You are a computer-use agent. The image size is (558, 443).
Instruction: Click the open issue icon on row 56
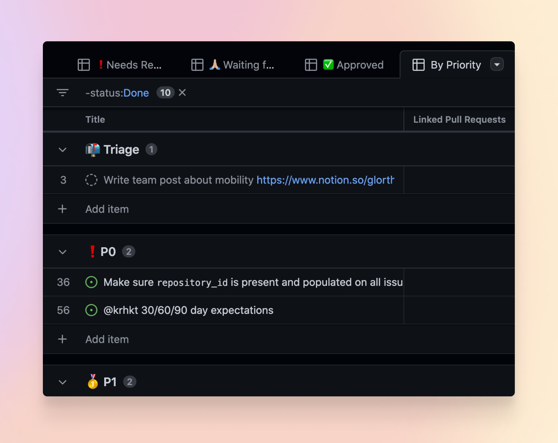[91, 310]
